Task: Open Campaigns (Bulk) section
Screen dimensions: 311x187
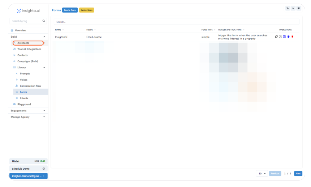Action: (27, 61)
